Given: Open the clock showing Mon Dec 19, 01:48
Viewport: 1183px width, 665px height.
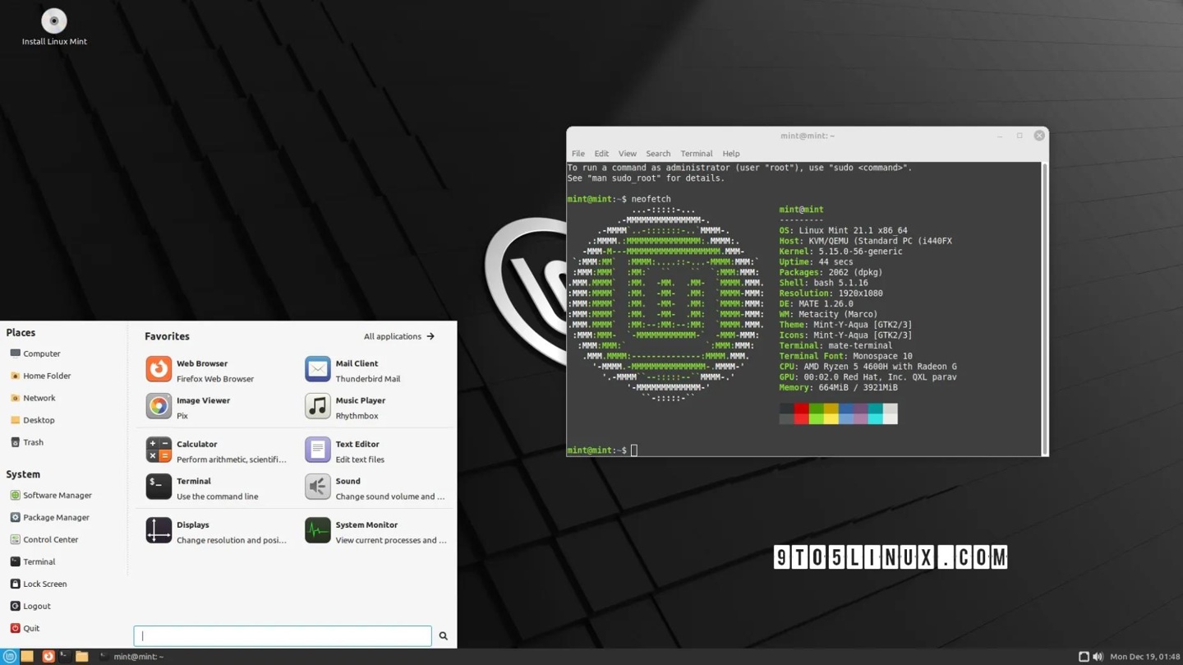Looking at the screenshot, I should [x=1144, y=657].
